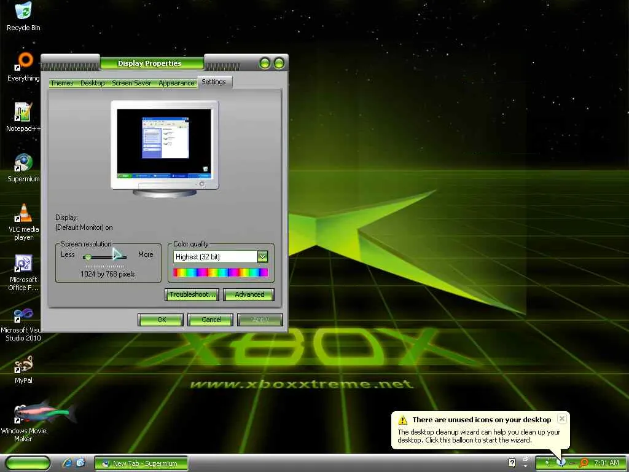Click the unused icons balloon message

tap(479, 436)
